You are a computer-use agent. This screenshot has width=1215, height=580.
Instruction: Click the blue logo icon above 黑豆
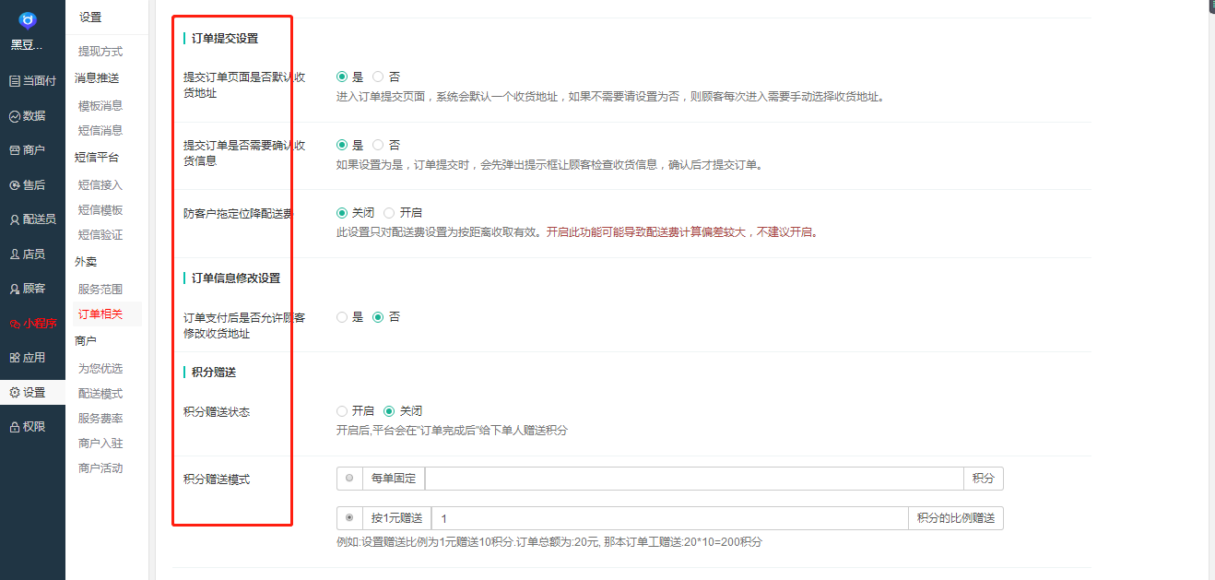[x=28, y=19]
